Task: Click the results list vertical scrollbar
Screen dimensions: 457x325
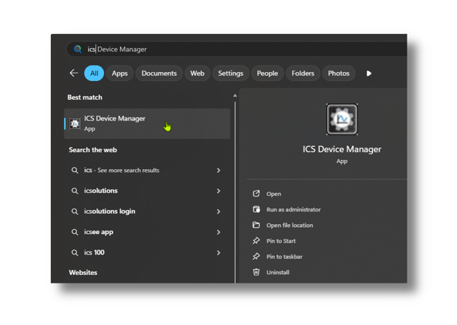Action: 235,192
